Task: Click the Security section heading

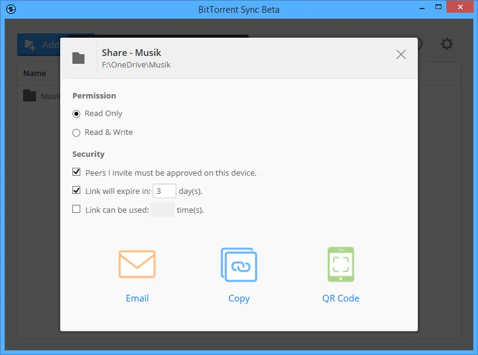Action: [88, 154]
